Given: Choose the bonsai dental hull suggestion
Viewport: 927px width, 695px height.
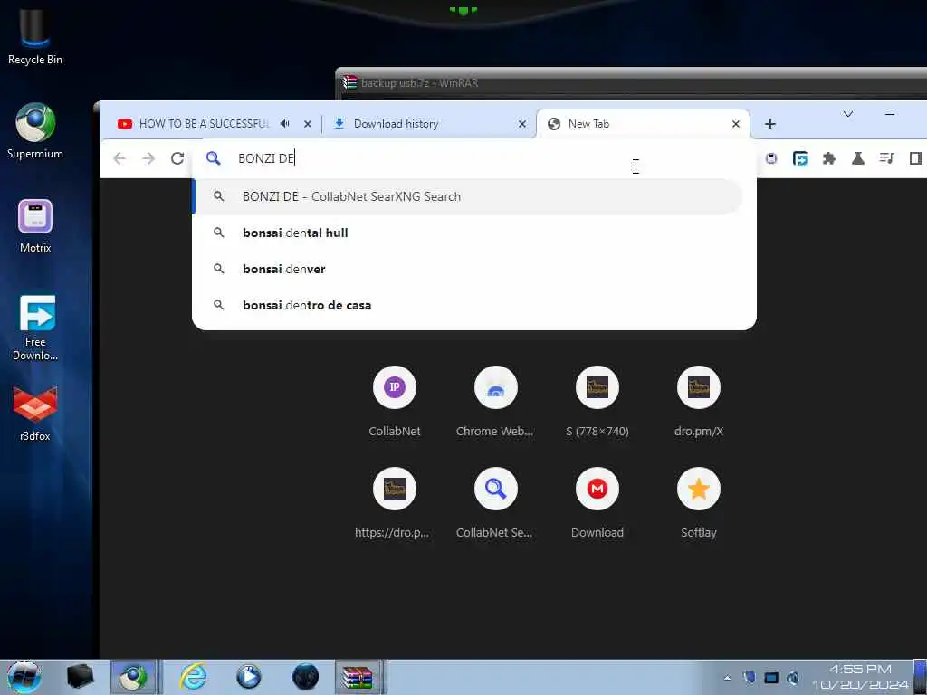Looking at the screenshot, I should click(468, 233).
